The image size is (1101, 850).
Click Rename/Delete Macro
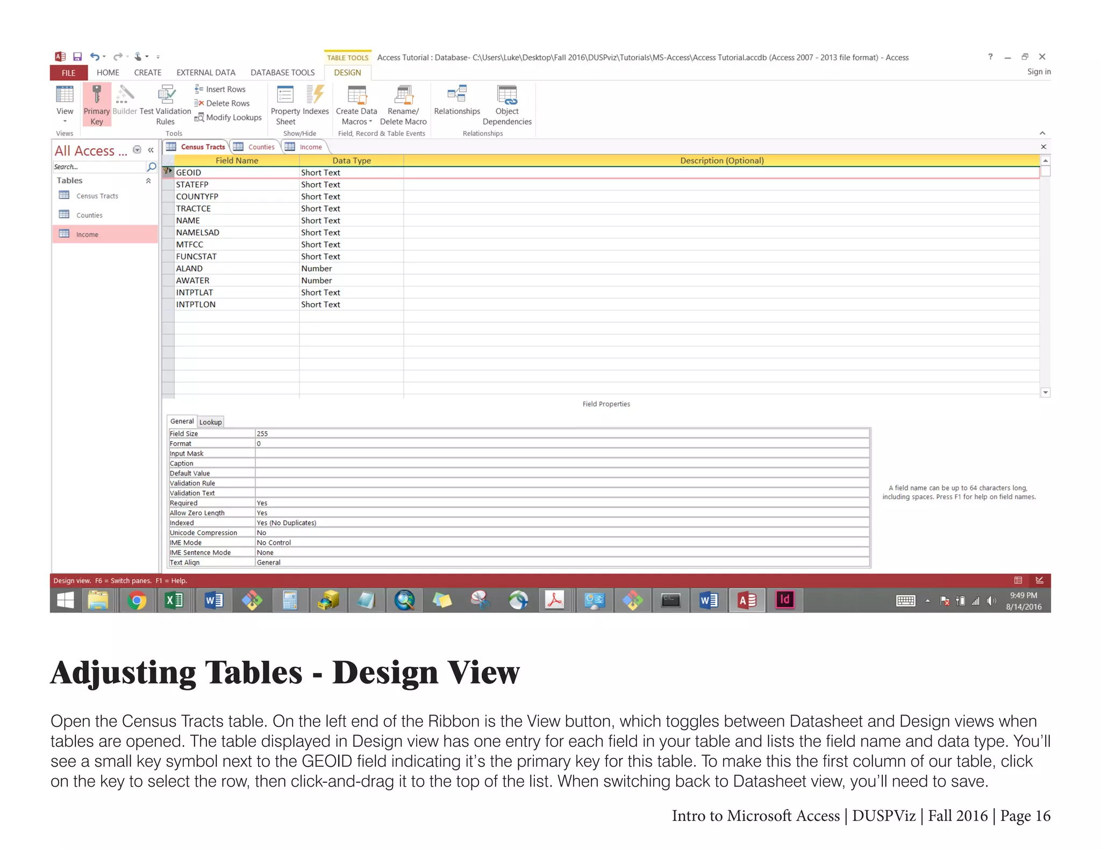(x=403, y=105)
